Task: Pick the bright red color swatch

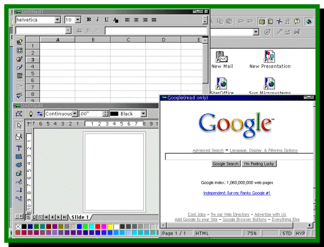Action: click(98, 227)
